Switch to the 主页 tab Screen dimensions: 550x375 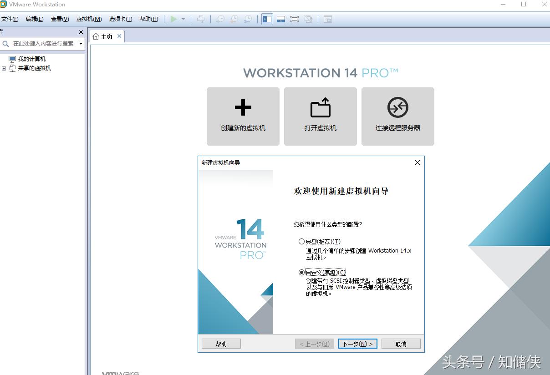tap(106, 36)
